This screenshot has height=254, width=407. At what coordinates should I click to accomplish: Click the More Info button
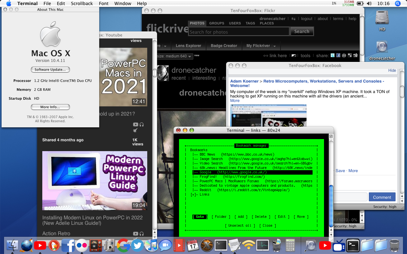50,107
